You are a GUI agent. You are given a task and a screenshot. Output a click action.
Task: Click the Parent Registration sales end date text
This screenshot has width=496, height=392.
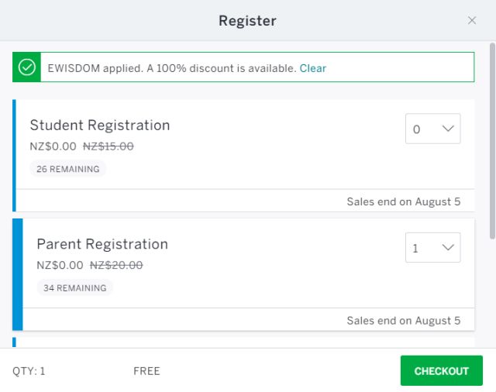404,321
